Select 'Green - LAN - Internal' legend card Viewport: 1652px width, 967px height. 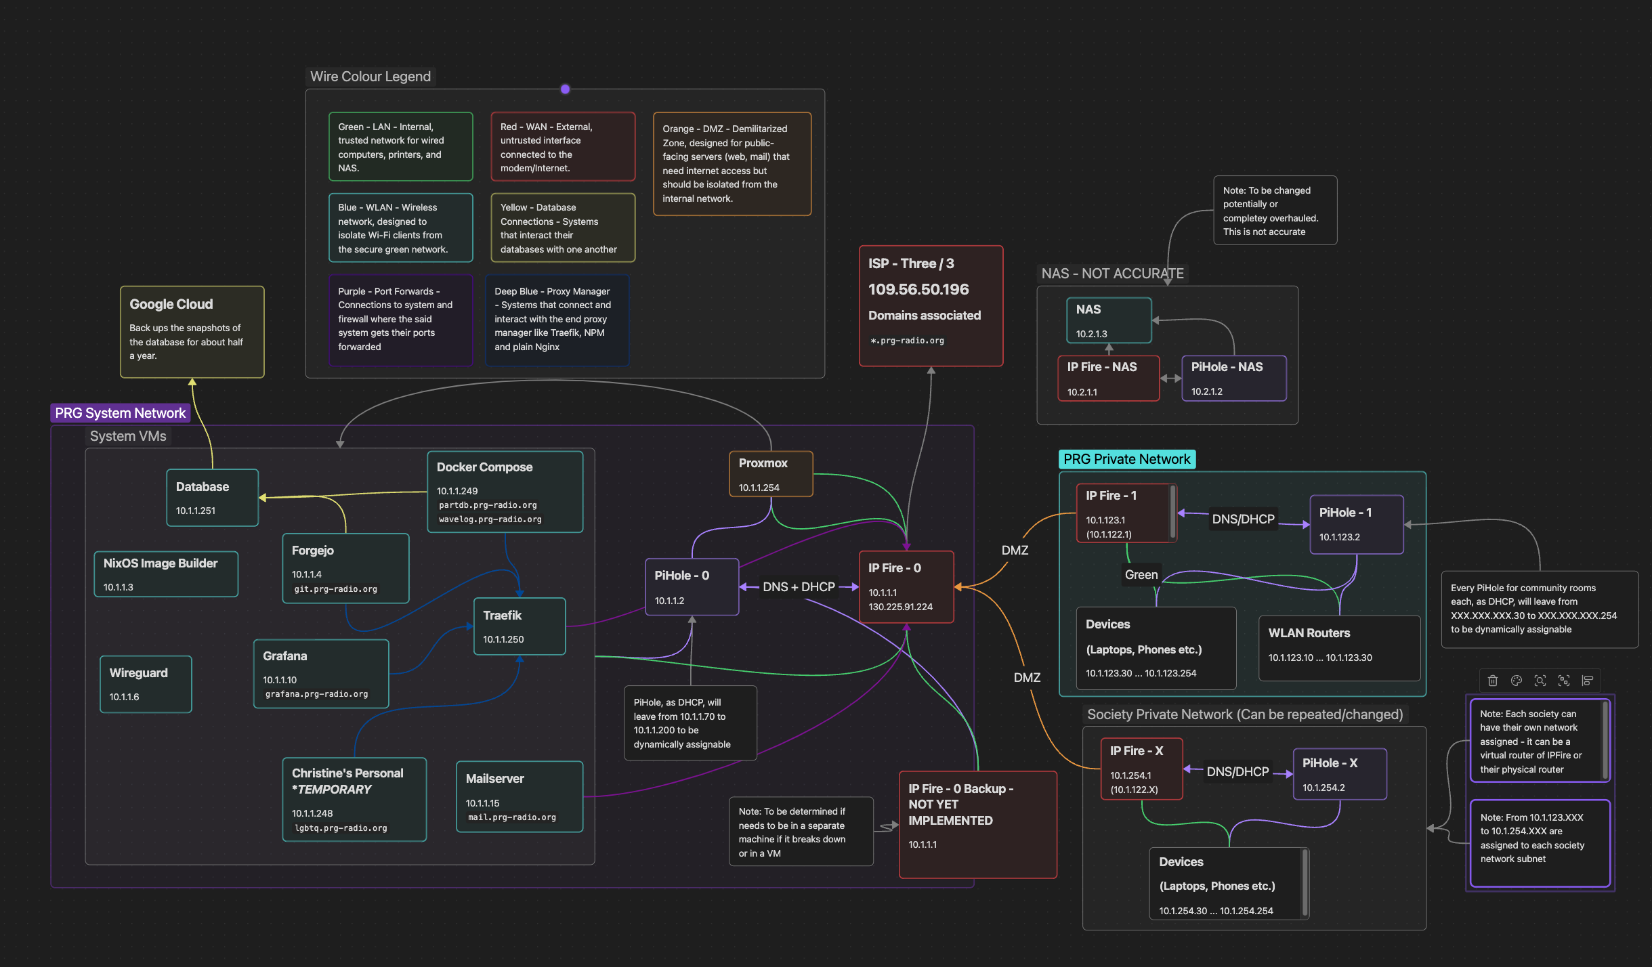401,147
